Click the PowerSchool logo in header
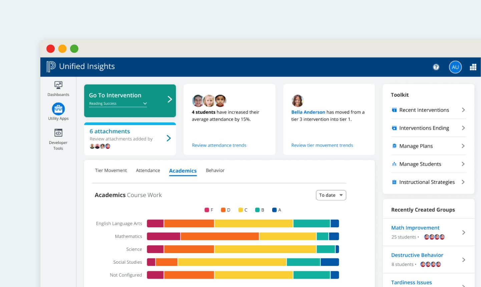The image size is (481, 287). 51,67
